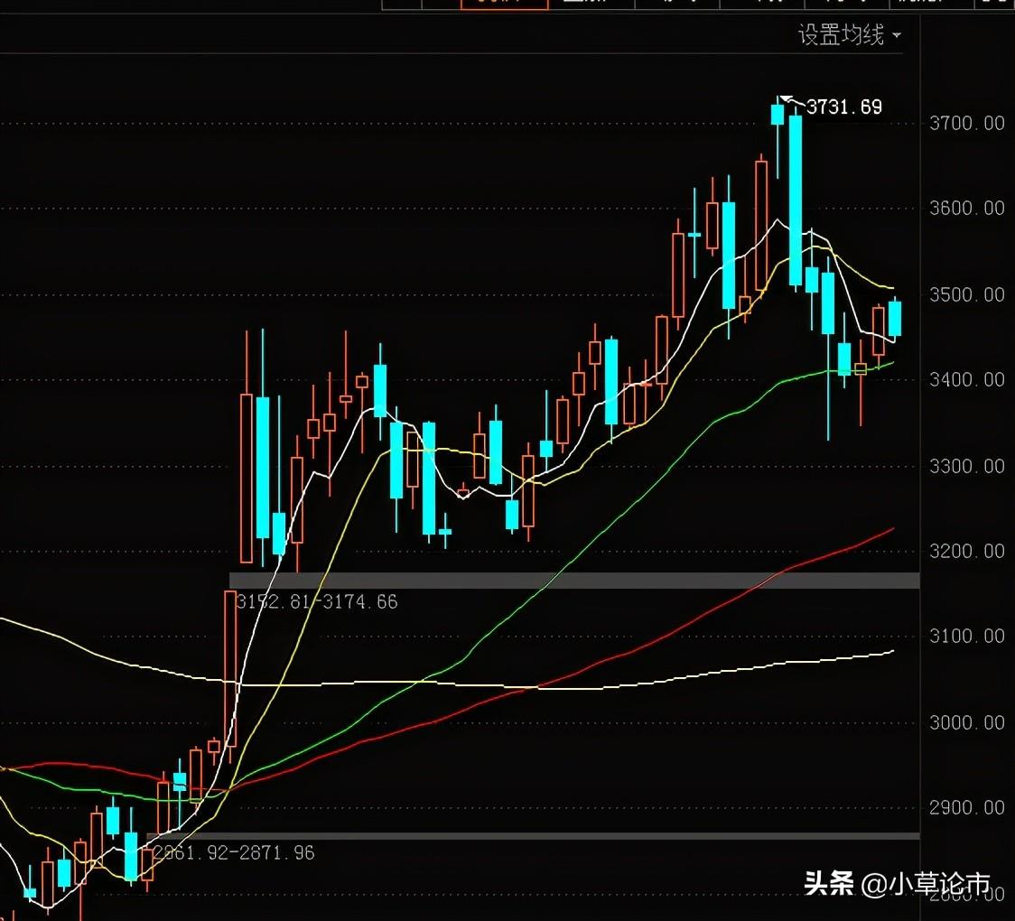Screen dimensions: 1015x921
Task: Click the 3731.69 peak price label
Action: (844, 107)
